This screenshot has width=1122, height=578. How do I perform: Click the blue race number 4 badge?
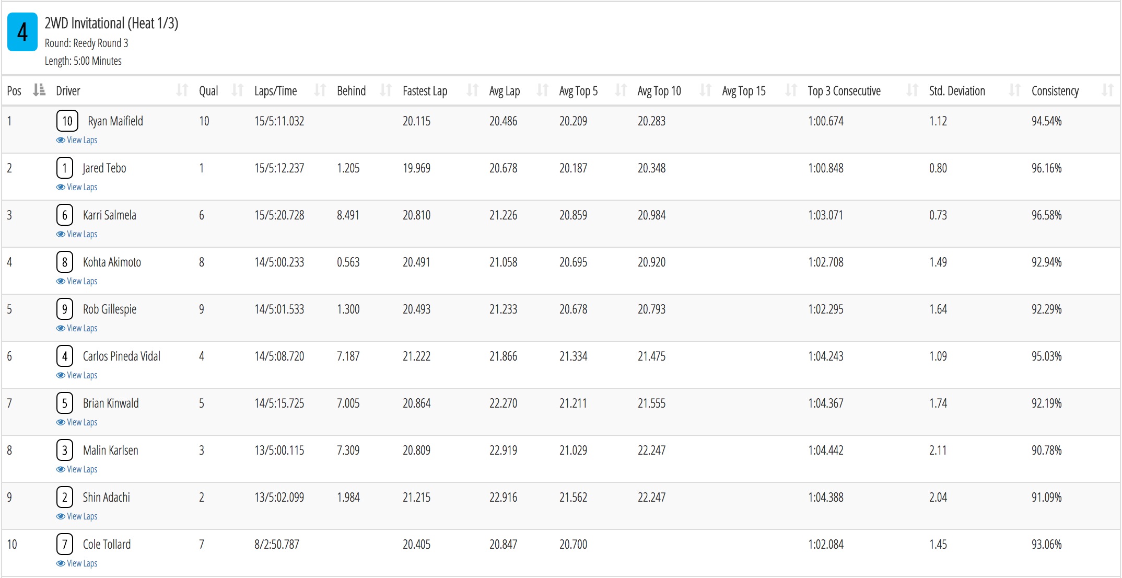point(22,32)
